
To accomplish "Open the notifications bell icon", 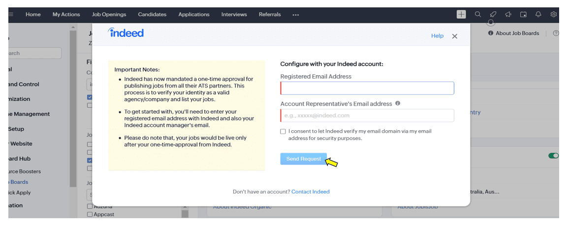I will click(x=538, y=14).
